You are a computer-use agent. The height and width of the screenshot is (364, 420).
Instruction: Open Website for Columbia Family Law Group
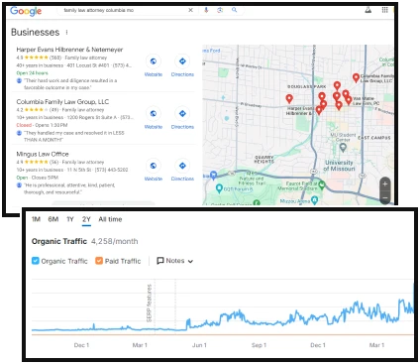coord(154,118)
